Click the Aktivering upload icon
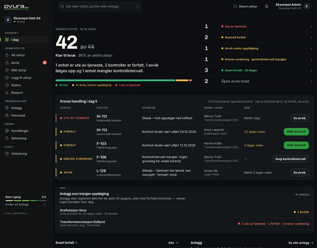 click(7, 138)
